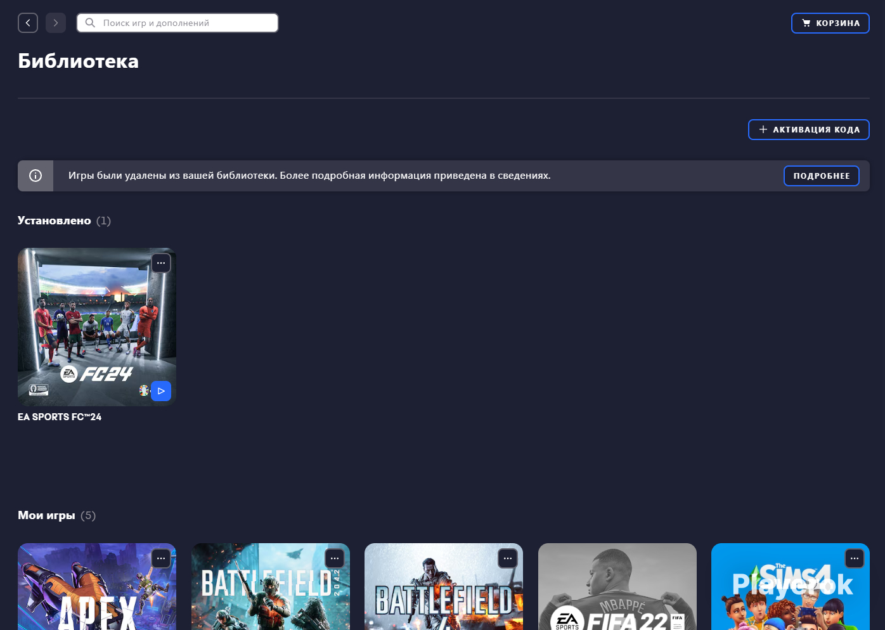Open the Корзина cart

tap(830, 23)
